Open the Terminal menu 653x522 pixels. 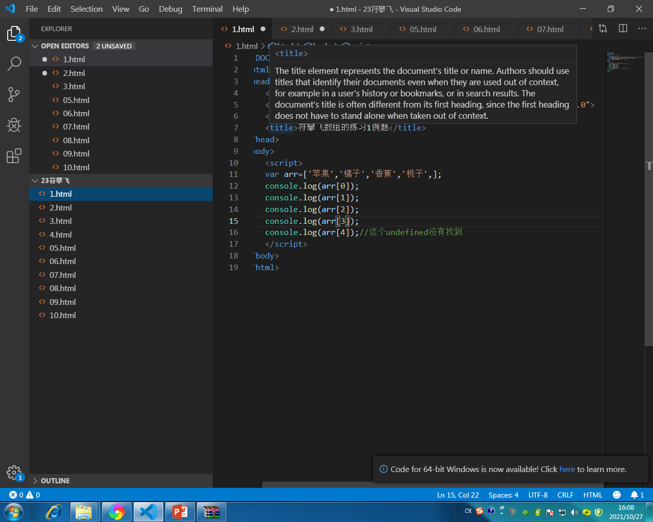pos(207,9)
